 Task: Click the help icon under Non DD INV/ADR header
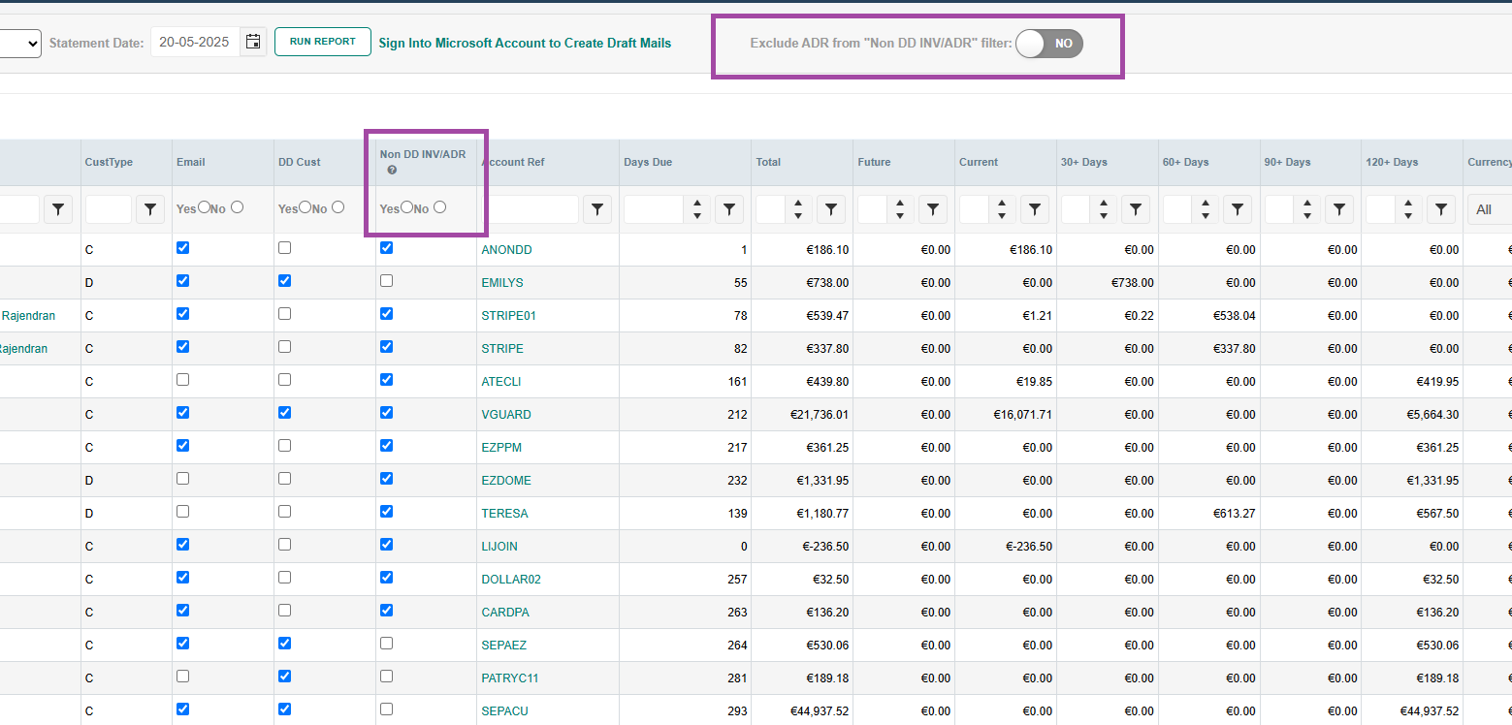click(392, 171)
